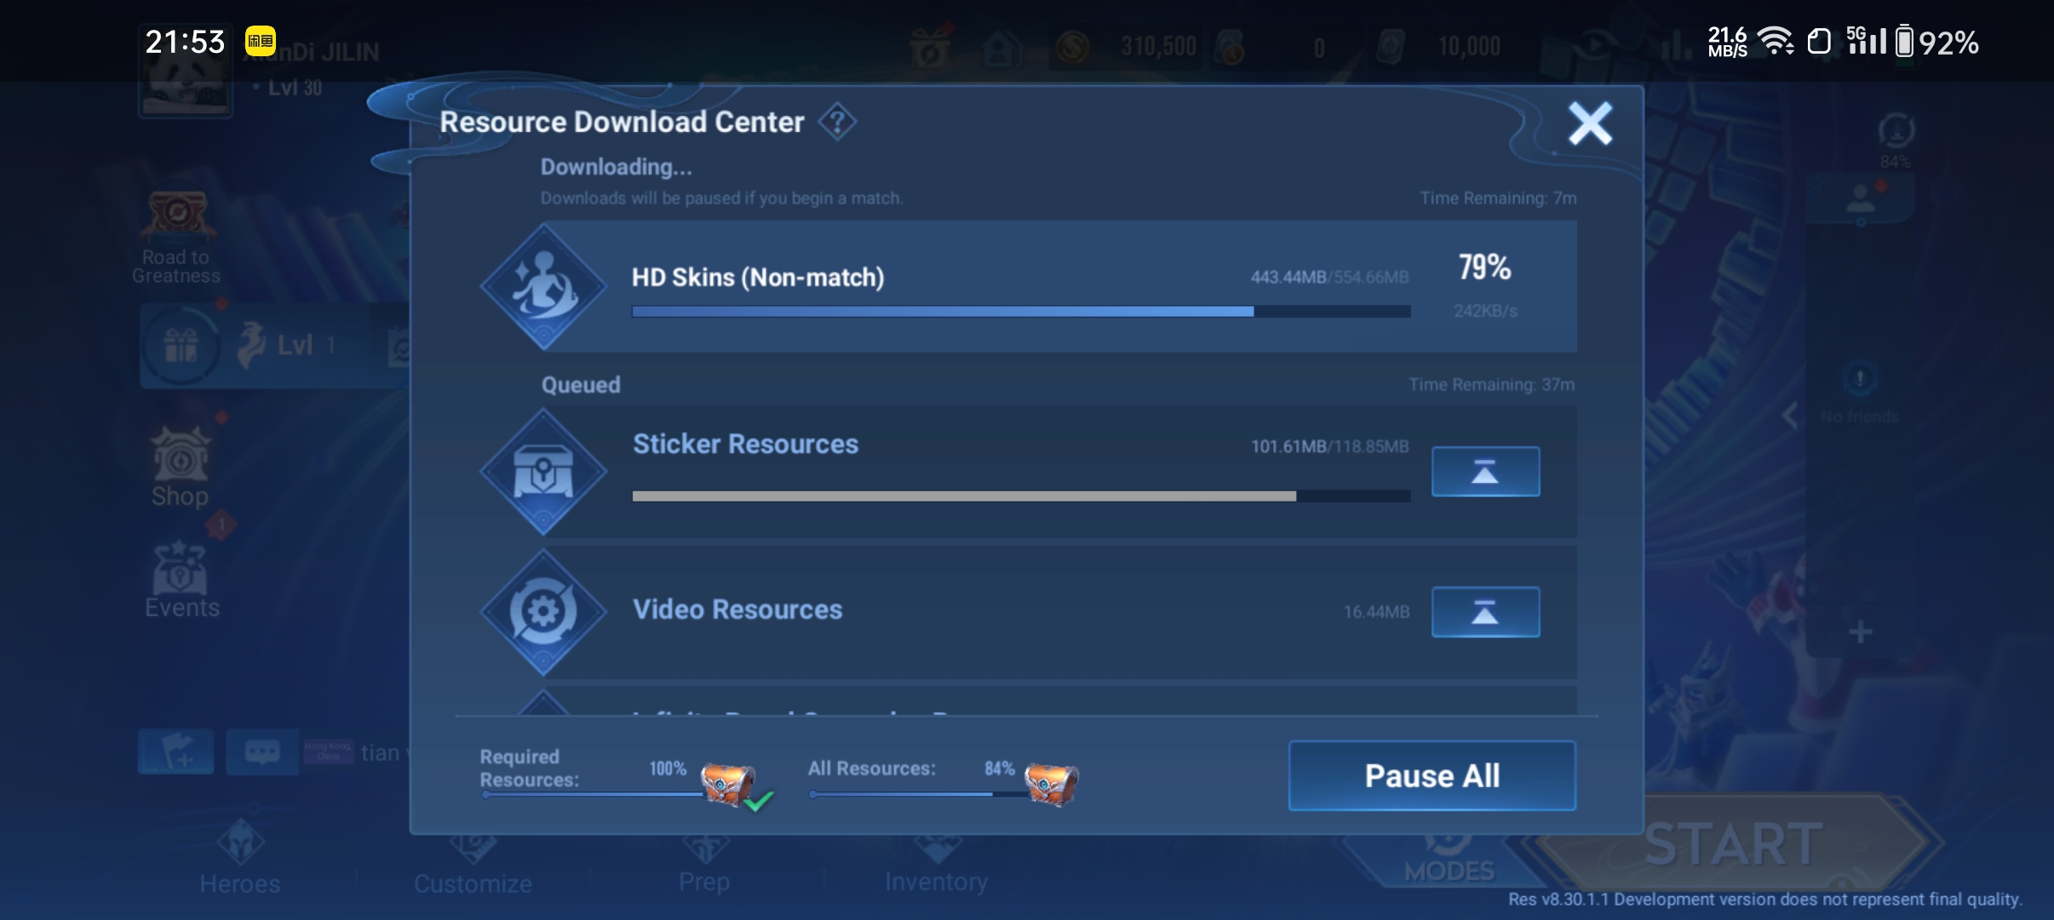This screenshot has width=2054, height=920.
Task: Click the 16.44MB size label
Action: tap(1376, 612)
